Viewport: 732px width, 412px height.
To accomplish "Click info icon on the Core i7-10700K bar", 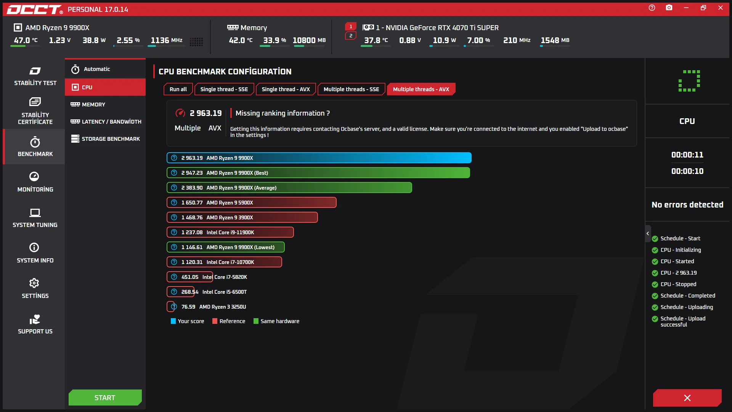I will 174,262.
